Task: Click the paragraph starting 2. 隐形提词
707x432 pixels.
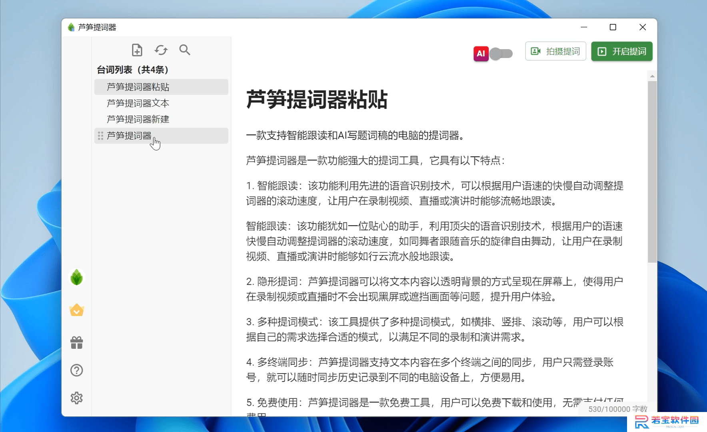Action: [x=435, y=289]
